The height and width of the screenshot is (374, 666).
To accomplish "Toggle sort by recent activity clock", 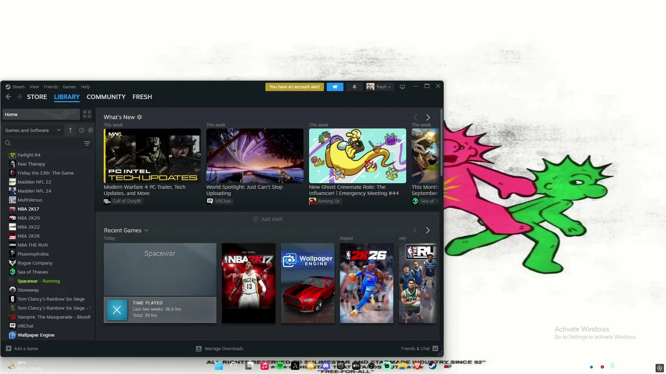I will tap(82, 130).
